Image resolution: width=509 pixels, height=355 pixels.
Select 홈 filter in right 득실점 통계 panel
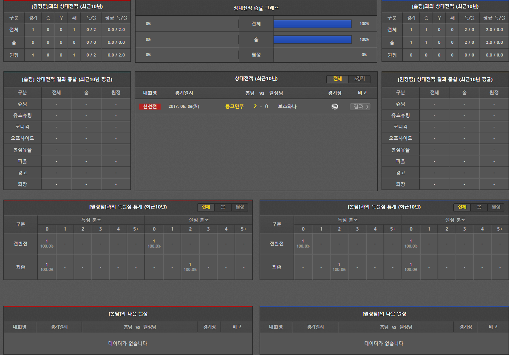479,207
